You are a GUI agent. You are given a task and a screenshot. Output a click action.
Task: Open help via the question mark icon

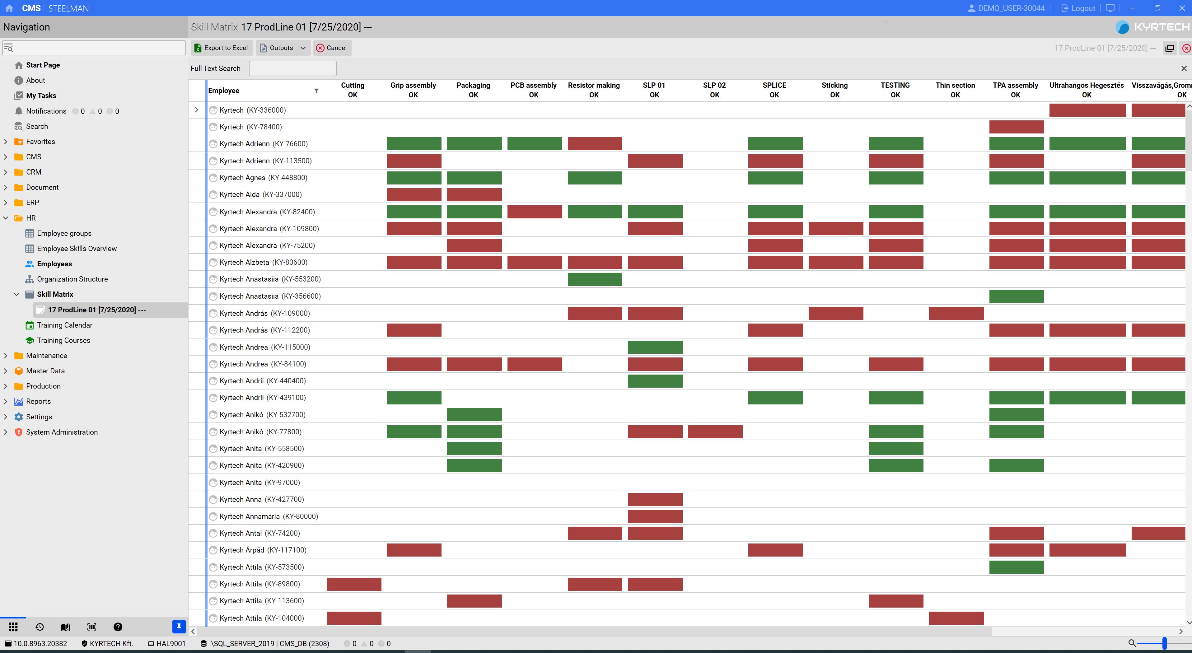(x=118, y=627)
